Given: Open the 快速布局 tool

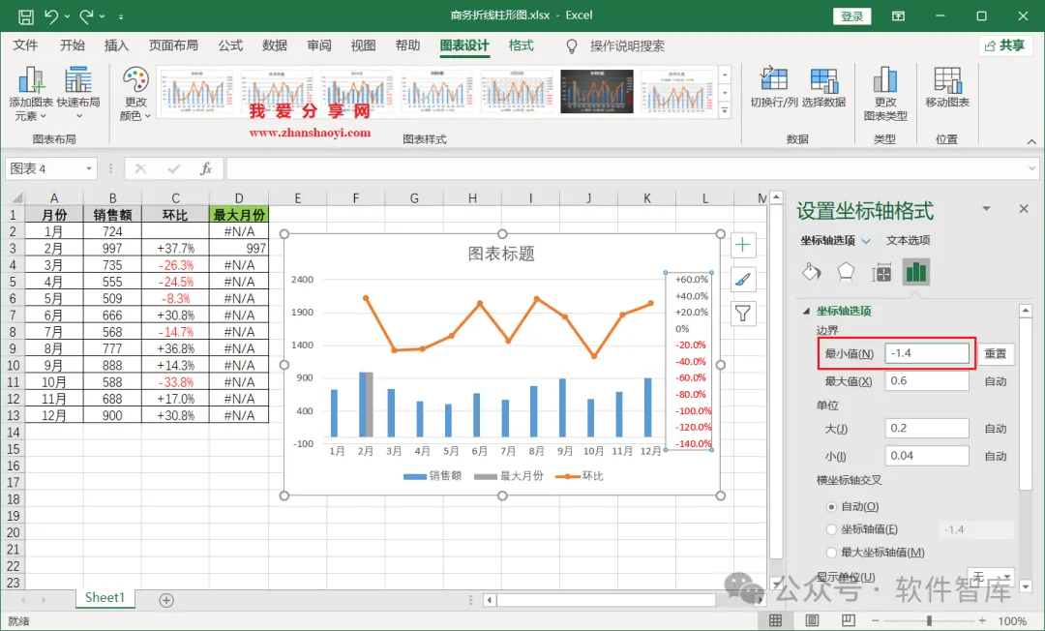Looking at the screenshot, I should point(78,93).
